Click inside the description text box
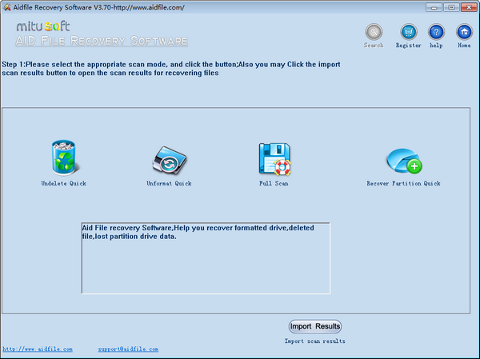 coord(206,258)
